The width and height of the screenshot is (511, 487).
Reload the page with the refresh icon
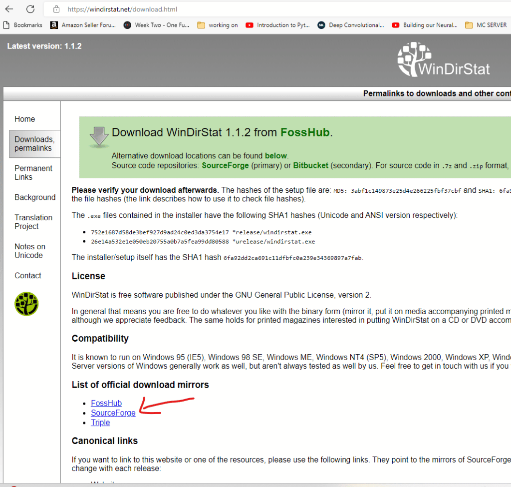(x=30, y=9)
